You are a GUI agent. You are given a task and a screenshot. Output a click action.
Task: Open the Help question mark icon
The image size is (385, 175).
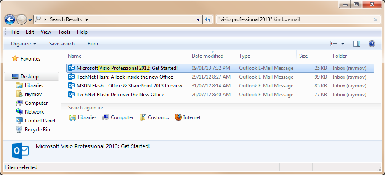[372, 44]
